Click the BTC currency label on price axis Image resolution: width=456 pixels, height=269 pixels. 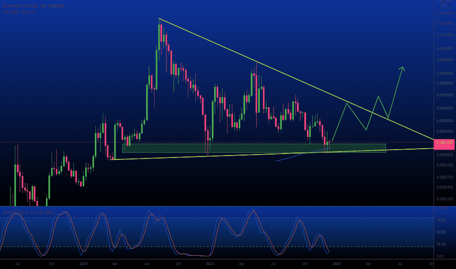[x=444, y=5]
